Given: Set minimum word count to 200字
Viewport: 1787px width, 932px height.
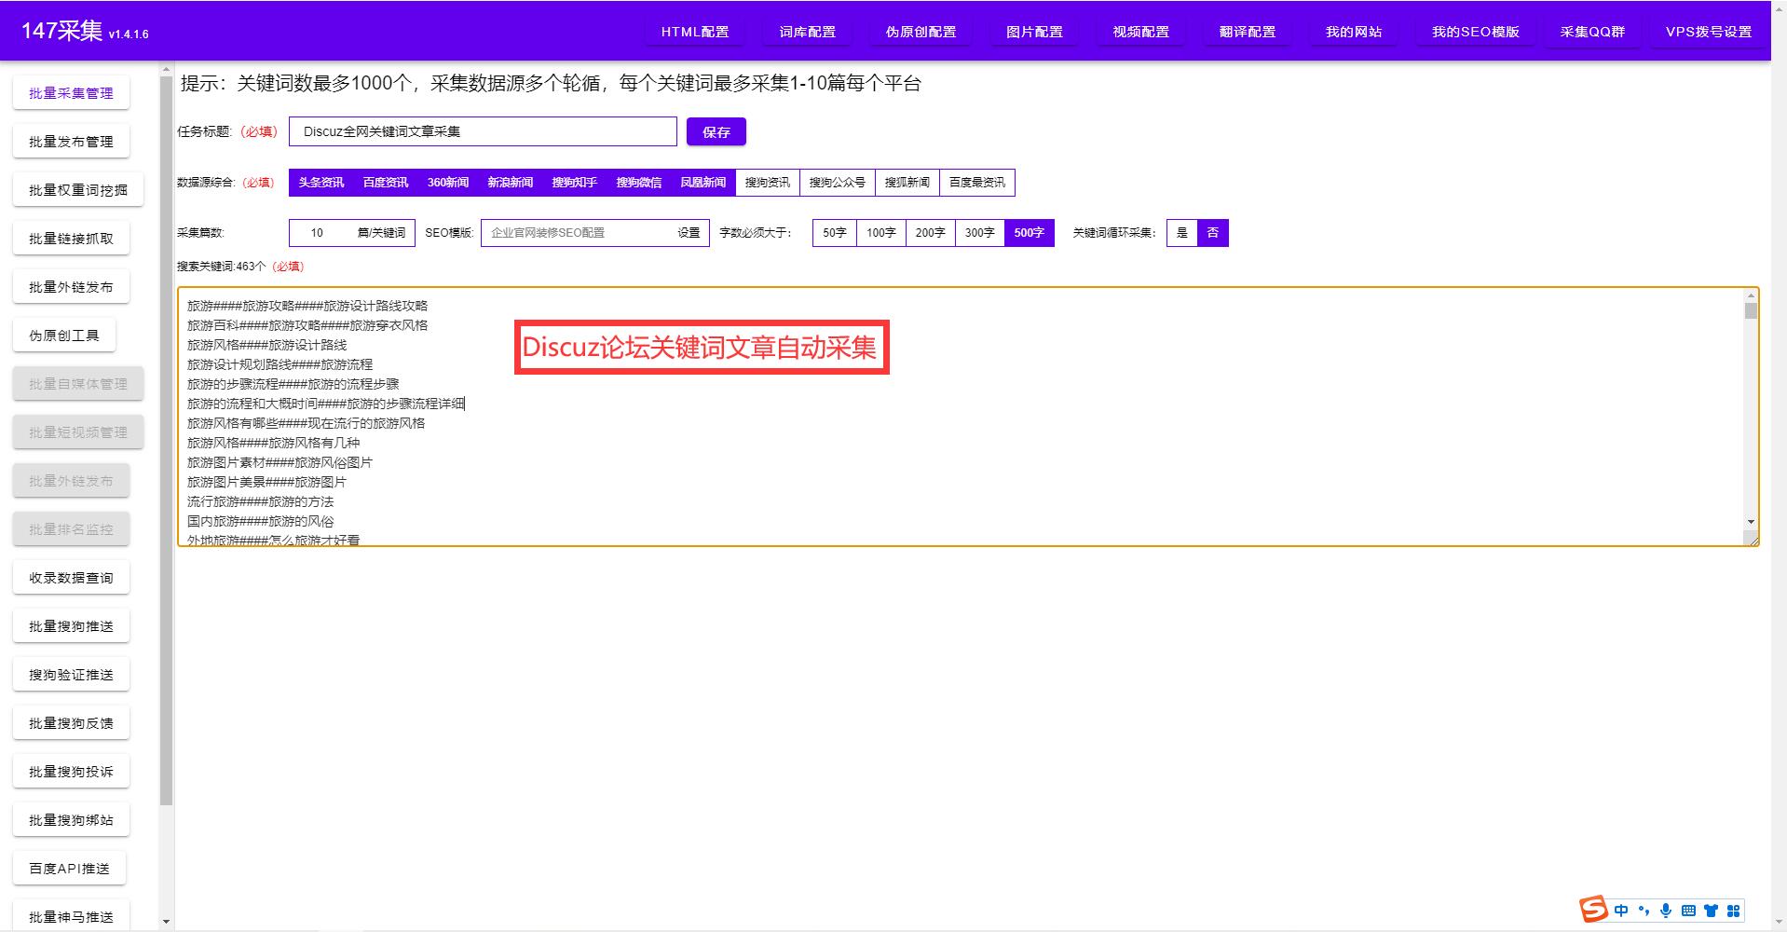Looking at the screenshot, I should pyautogui.click(x=930, y=233).
